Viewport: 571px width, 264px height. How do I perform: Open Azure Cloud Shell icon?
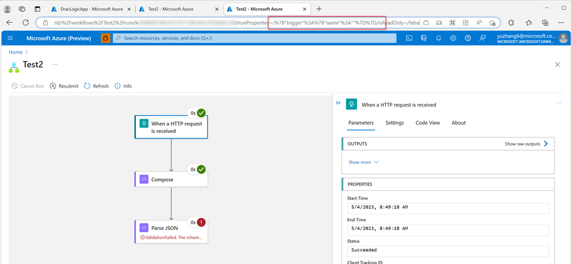coord(409,38)
